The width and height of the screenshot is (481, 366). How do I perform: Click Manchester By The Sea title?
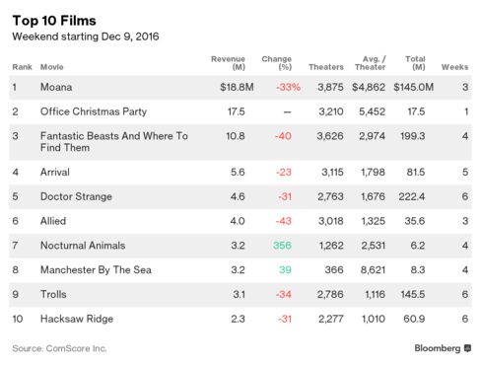[x=96, y=270]
